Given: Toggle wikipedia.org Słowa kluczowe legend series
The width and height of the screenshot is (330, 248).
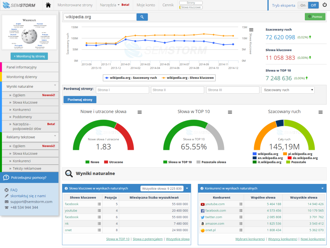Looking at the screenshot, I should [x=187, y=78].
